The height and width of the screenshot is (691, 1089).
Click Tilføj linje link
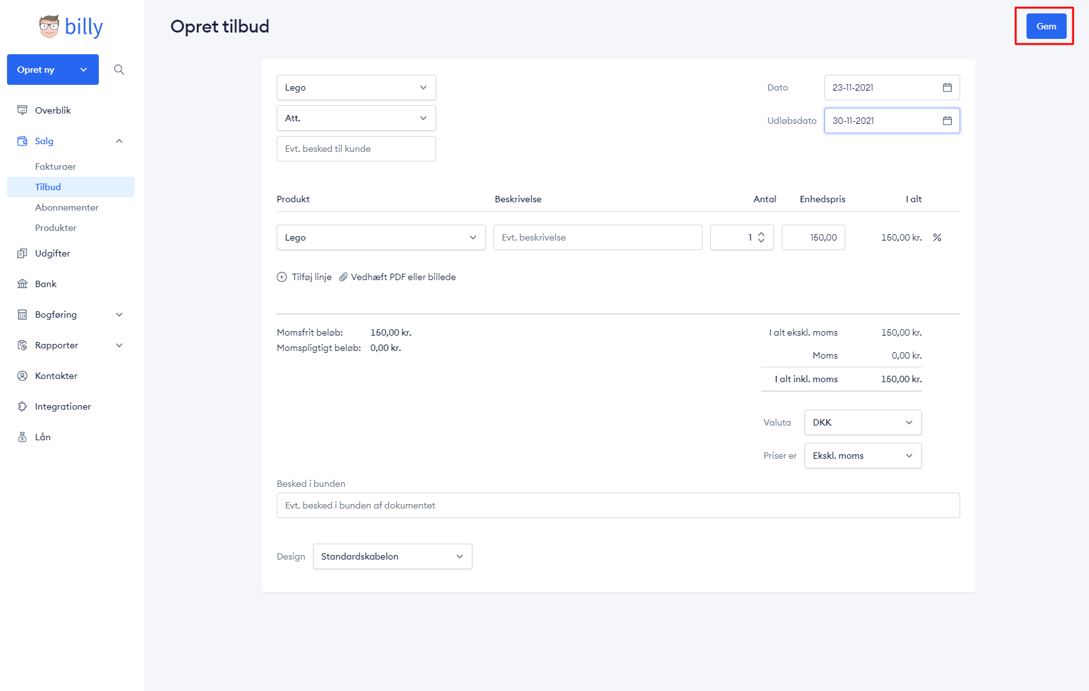[x=312, y=277]
